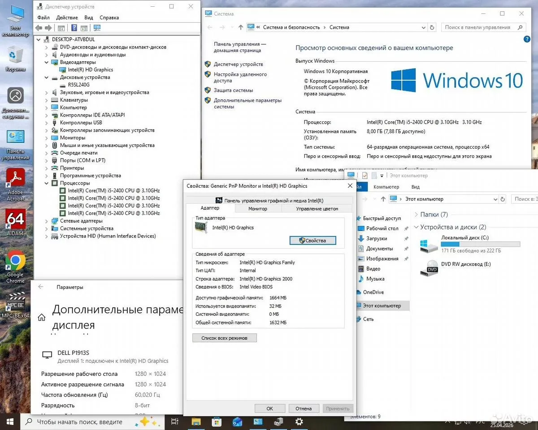
Task: Click the up arrow in System window navigation
Action: (x=240, y=27)
